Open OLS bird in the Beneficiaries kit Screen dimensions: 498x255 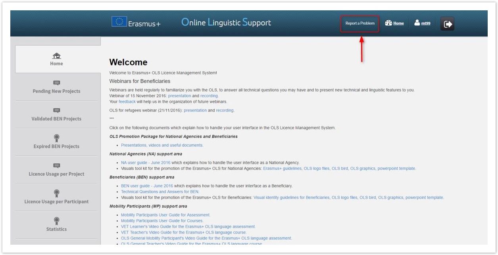368,197
